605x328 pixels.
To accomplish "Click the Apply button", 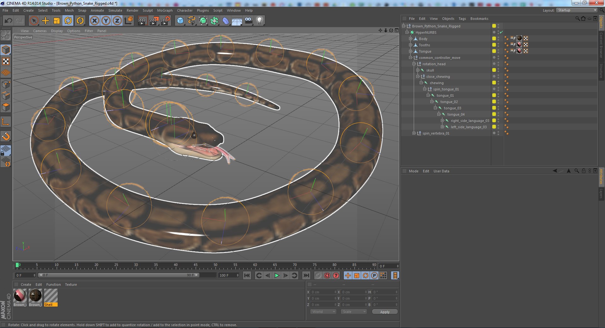I will point(385,312).
